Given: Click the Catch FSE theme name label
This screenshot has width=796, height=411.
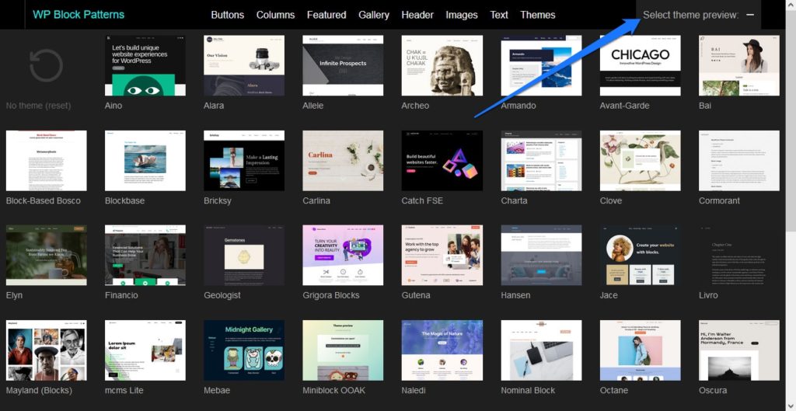Looking at the screenshot, I should point(422,200).
